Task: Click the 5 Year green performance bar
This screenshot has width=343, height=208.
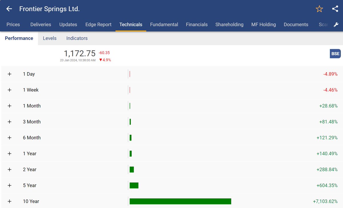Action: pos(134,185)
